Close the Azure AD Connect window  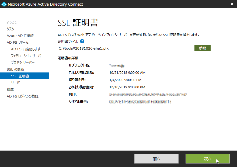click(232, 4)
